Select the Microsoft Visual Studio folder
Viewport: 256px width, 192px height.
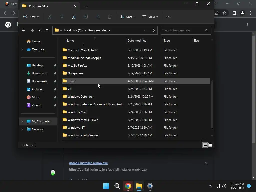(136, 50)
